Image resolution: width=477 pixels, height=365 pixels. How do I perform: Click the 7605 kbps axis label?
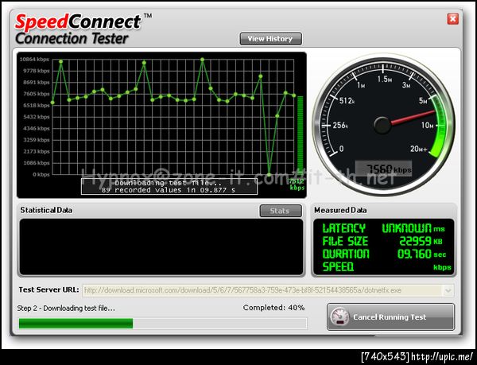tap(37, 94)
